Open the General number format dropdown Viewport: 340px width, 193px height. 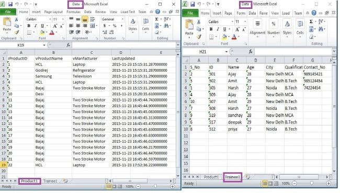[122, 19]
